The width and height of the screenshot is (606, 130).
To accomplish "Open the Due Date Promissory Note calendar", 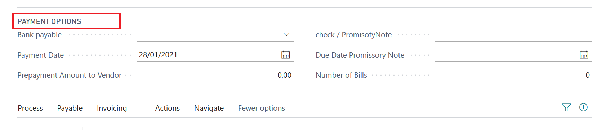I will [x=584, y=55].
